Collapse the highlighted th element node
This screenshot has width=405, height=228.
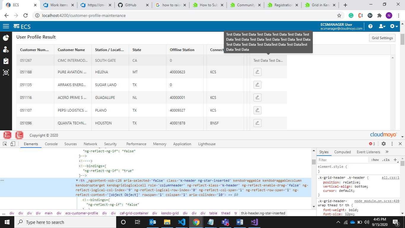77,180
